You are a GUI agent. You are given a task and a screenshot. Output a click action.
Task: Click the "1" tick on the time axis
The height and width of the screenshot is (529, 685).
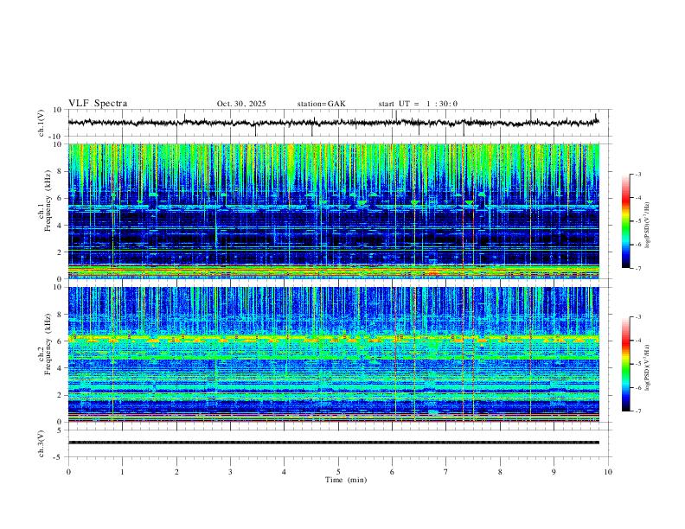tap(122, 472)
